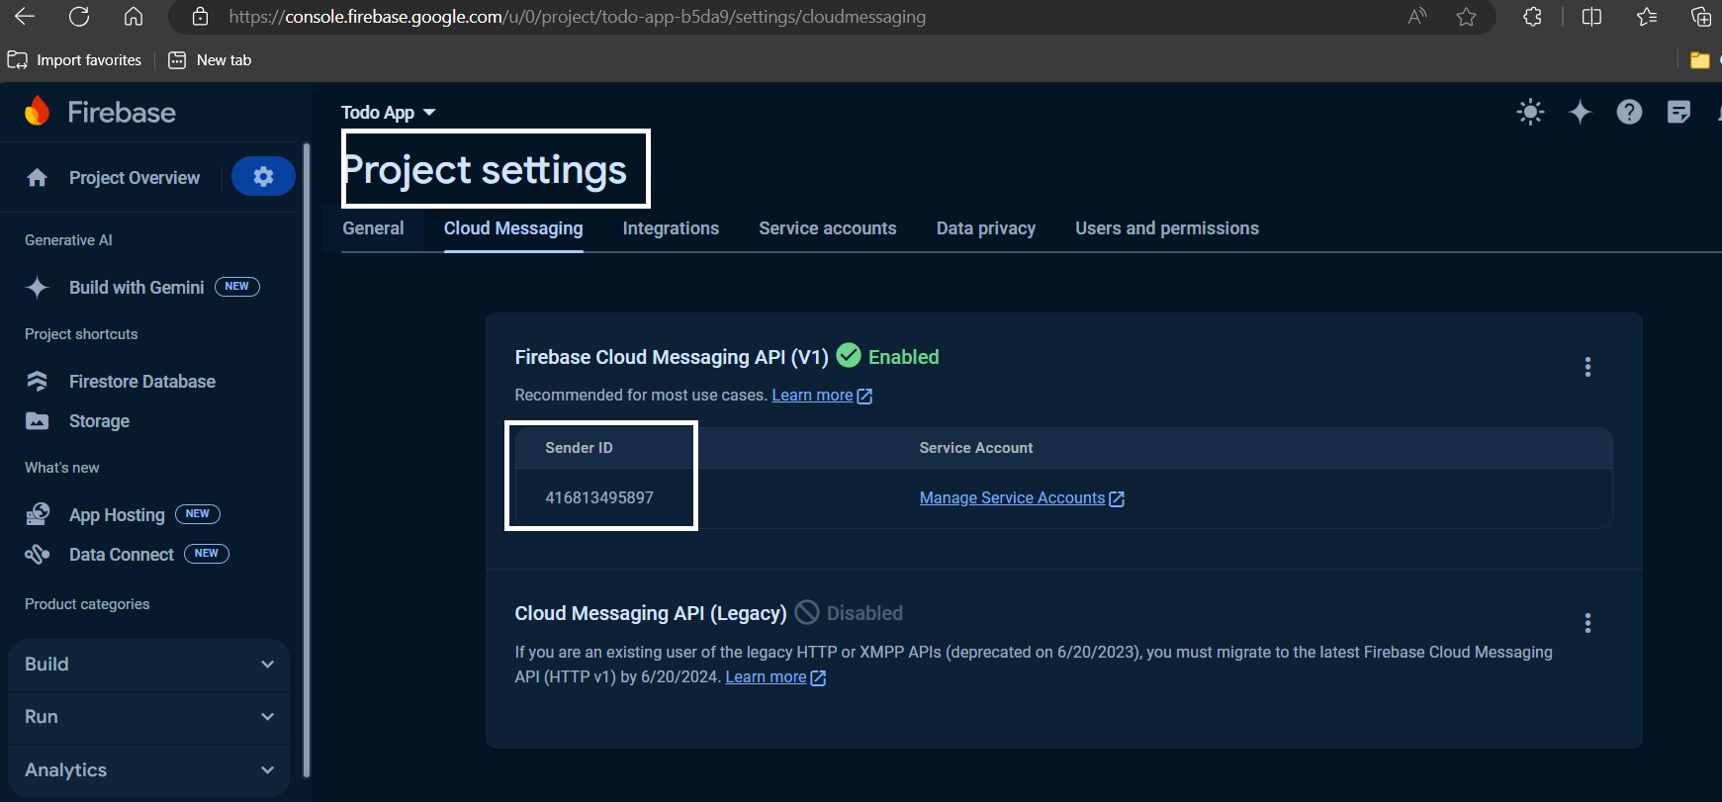The height and width of the screenshot is (802, 1722).
Task: Open Firebase Cloud Messaging API options menu
Action: [x=1587, y=367]
